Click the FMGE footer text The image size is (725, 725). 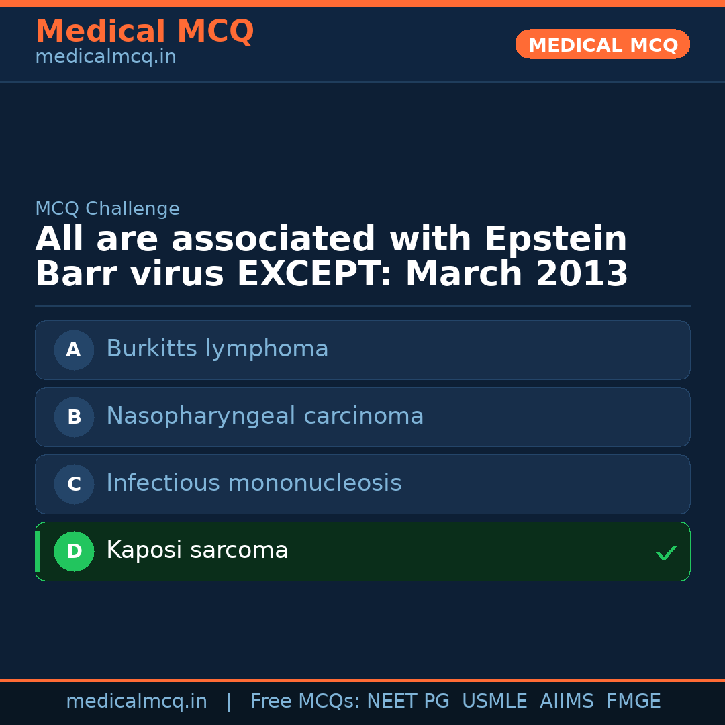point(634,702)
